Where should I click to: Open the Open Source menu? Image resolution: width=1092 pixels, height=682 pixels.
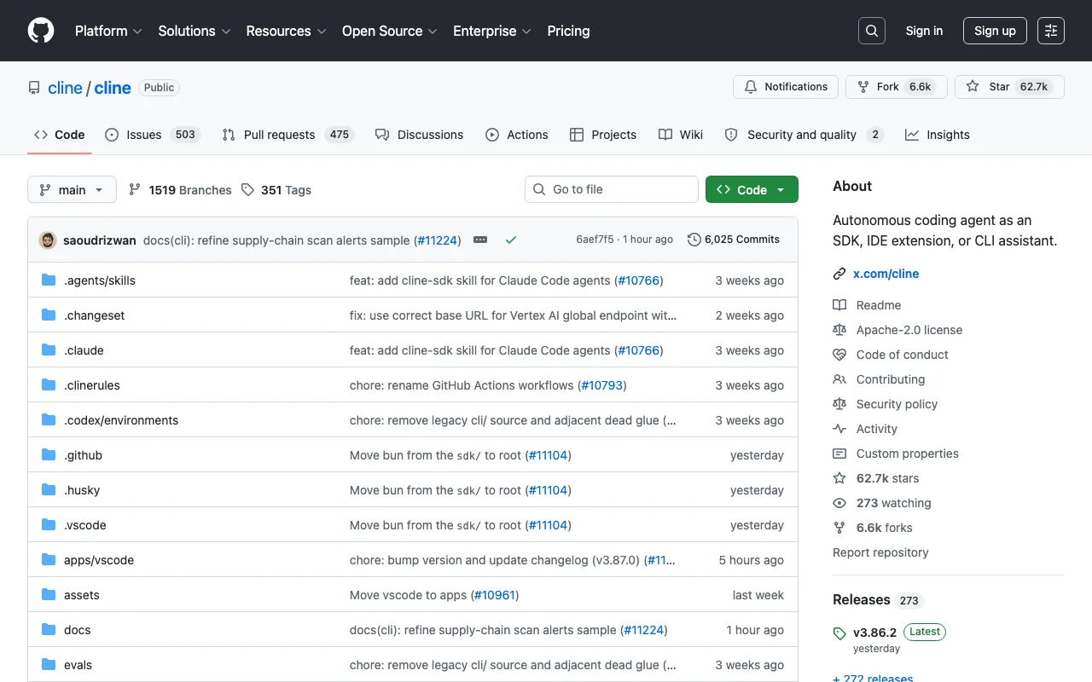pyautogui.click(x=390, y=31)
